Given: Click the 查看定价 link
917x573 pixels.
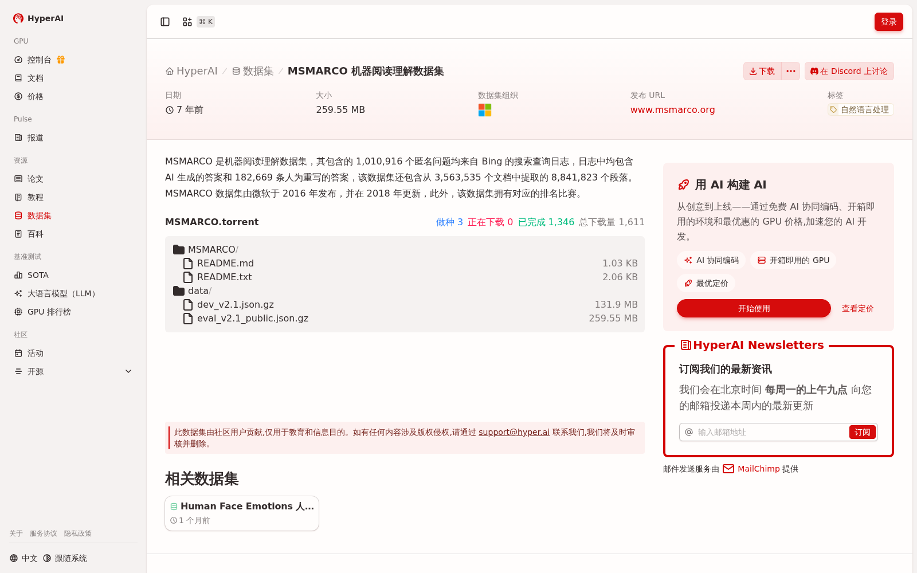Looking at the screenshot, I should (857, 308).
